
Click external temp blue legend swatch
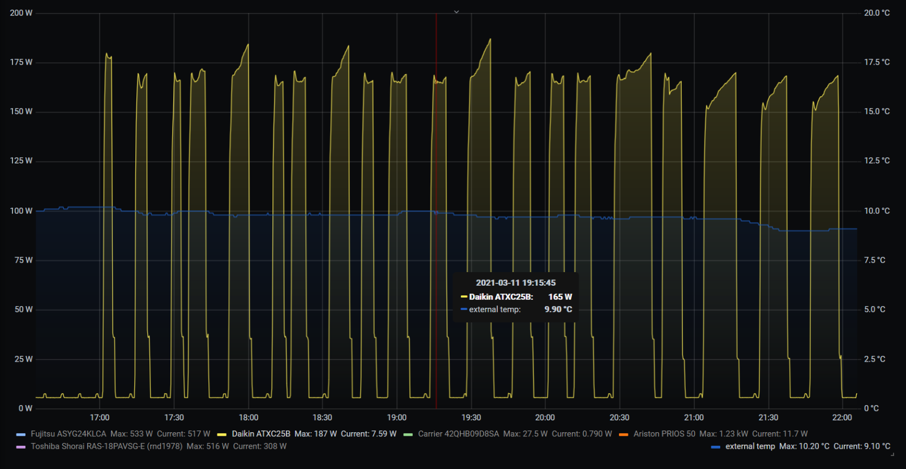[716, 447]
